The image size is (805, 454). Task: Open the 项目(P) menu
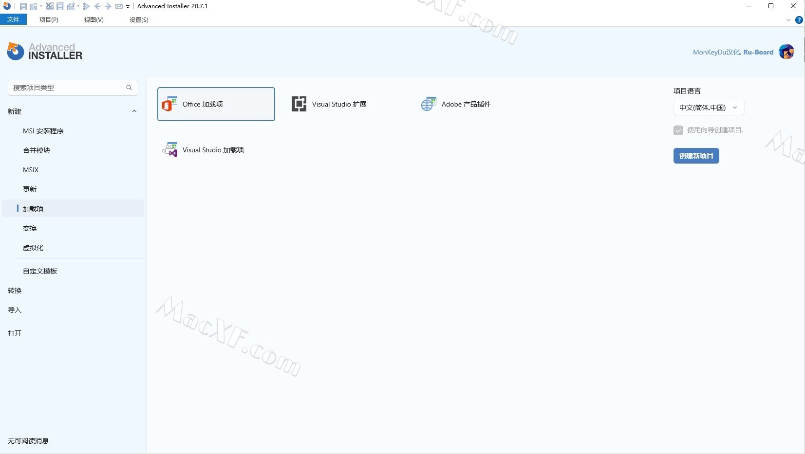pos(49,19)
